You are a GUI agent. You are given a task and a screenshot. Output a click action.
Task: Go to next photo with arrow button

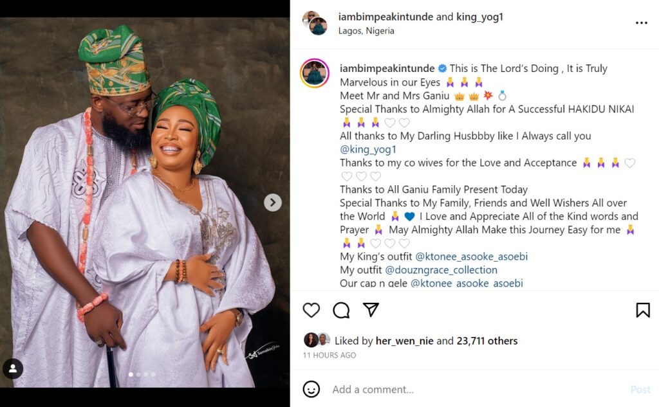273,203
